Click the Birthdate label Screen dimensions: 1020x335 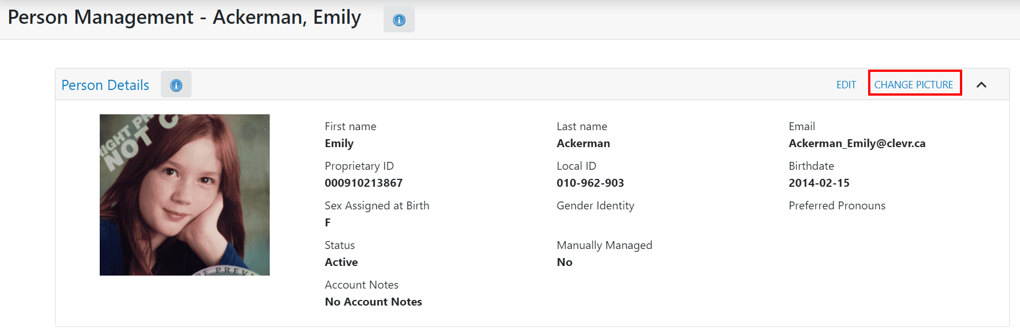point(811,166)
